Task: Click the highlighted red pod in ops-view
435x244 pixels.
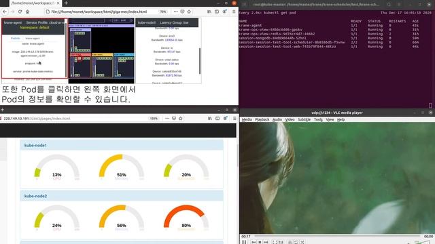Action: [80, 58]
